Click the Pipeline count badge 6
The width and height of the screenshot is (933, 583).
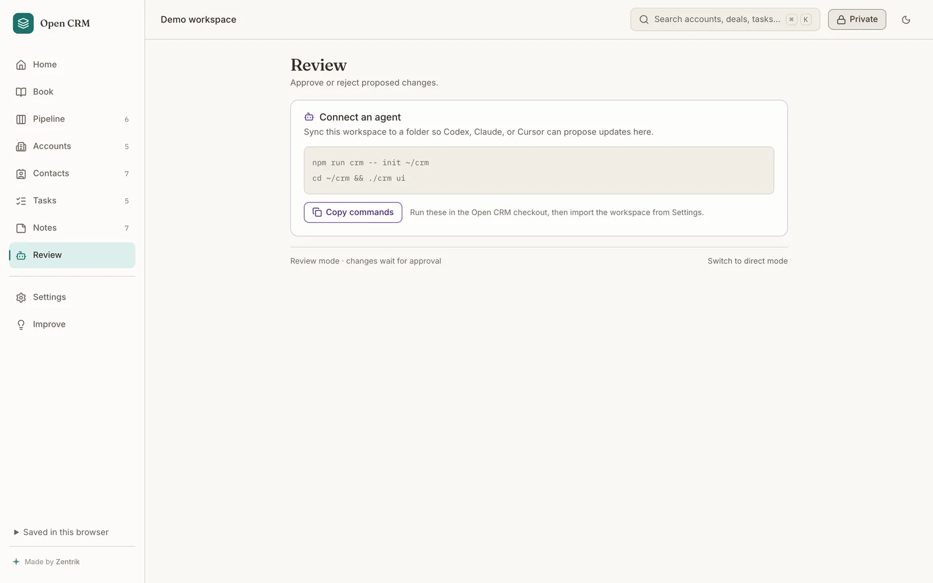coord(127,120)
